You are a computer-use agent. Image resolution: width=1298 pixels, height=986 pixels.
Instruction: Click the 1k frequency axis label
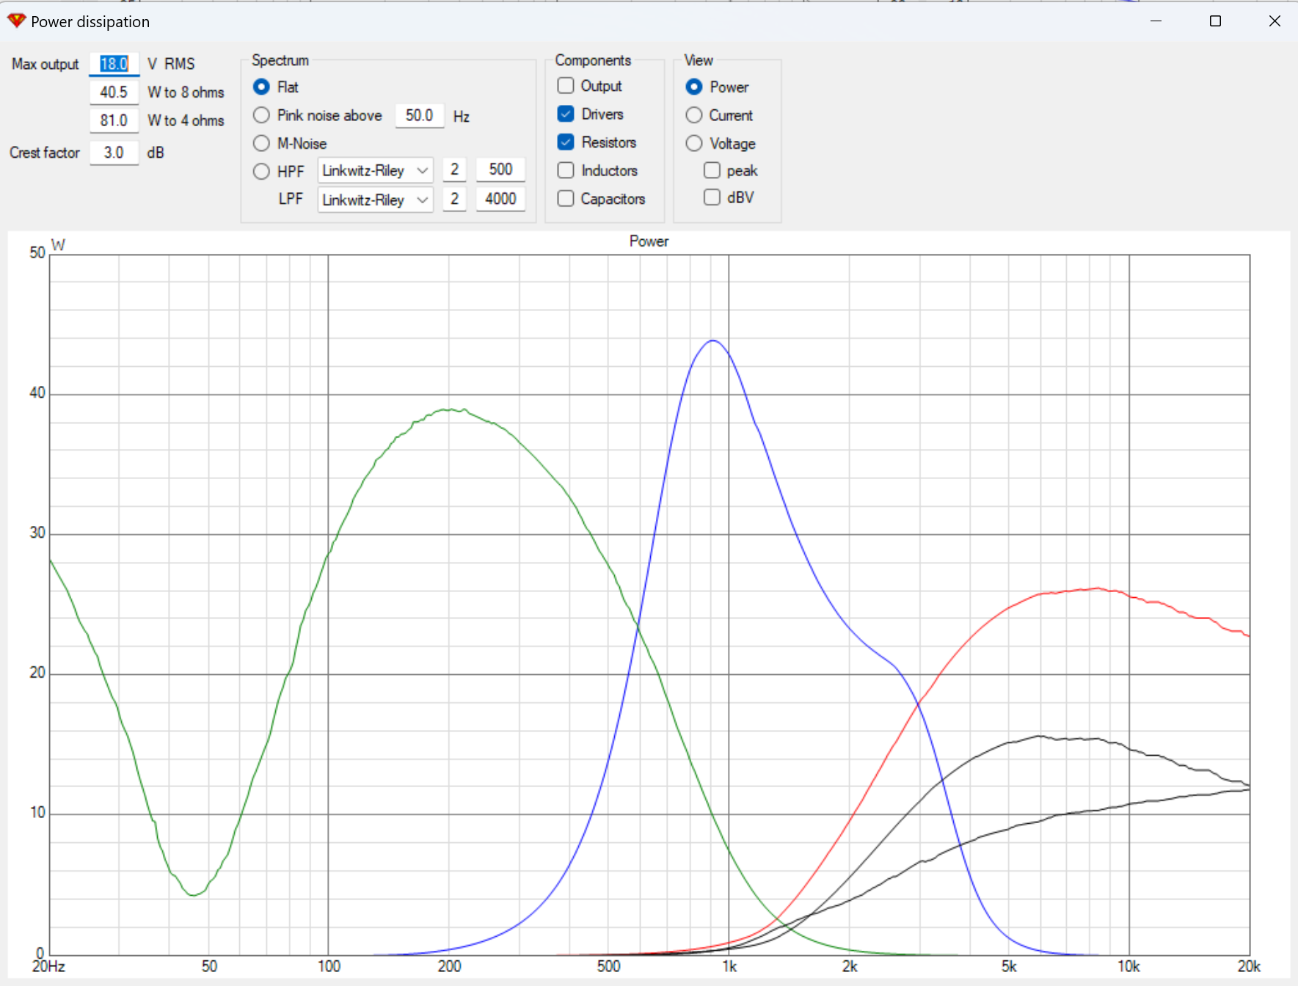point(729,966)
